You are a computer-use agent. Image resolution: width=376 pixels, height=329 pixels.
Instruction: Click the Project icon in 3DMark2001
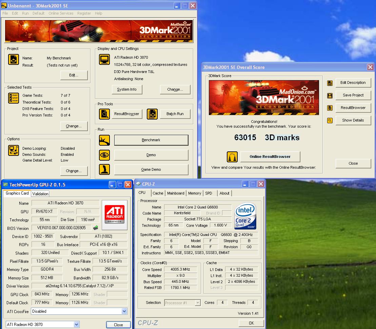(x=14, y=59)
